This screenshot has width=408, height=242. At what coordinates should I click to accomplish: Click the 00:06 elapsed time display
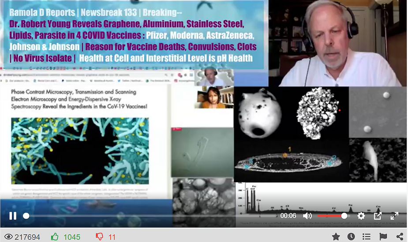[288, 216]
